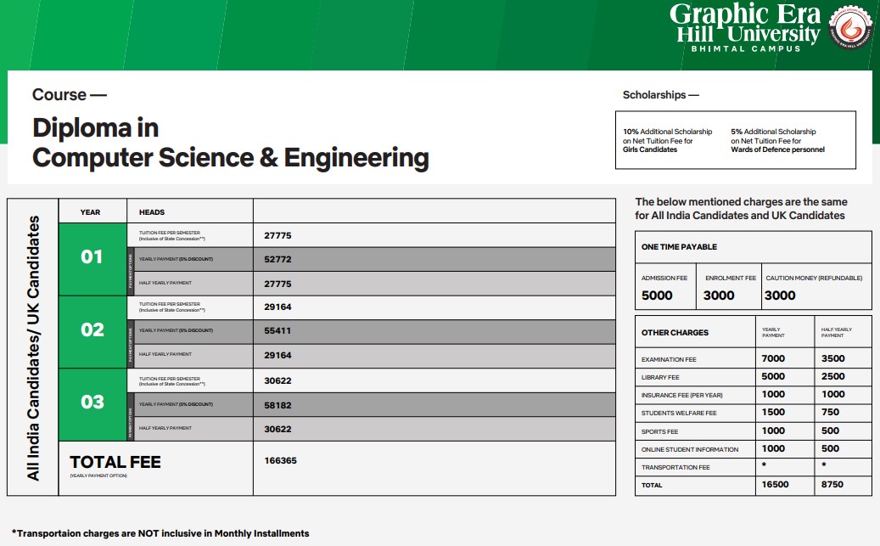880x546 pixels.
Task: Select Year 01 tuition fee per semester label
Action: coord(171,235)
